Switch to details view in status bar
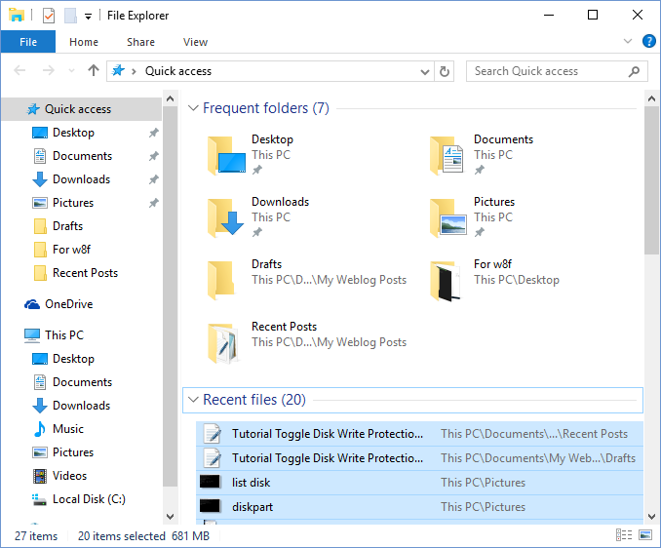Screen dimensions: 661x548 (x=623, y=535)
